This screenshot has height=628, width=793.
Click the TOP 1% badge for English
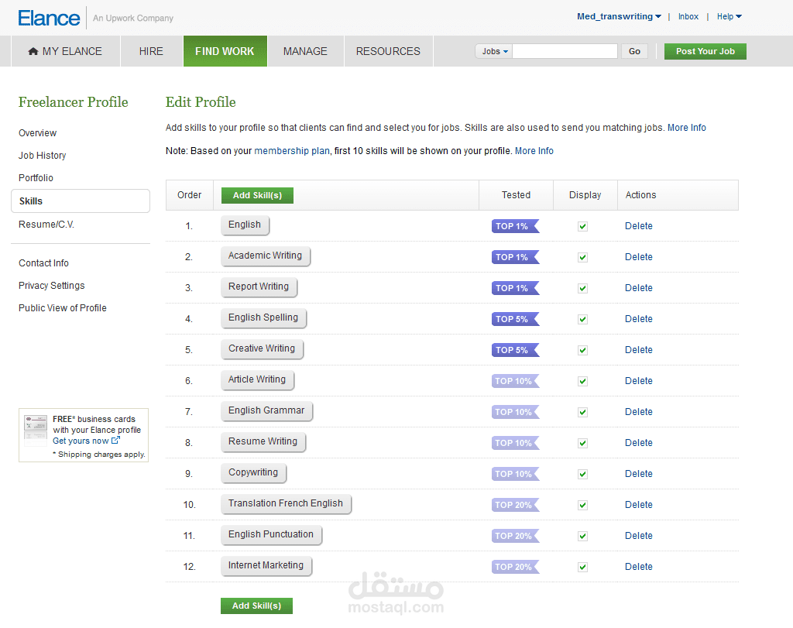(515, 226)
